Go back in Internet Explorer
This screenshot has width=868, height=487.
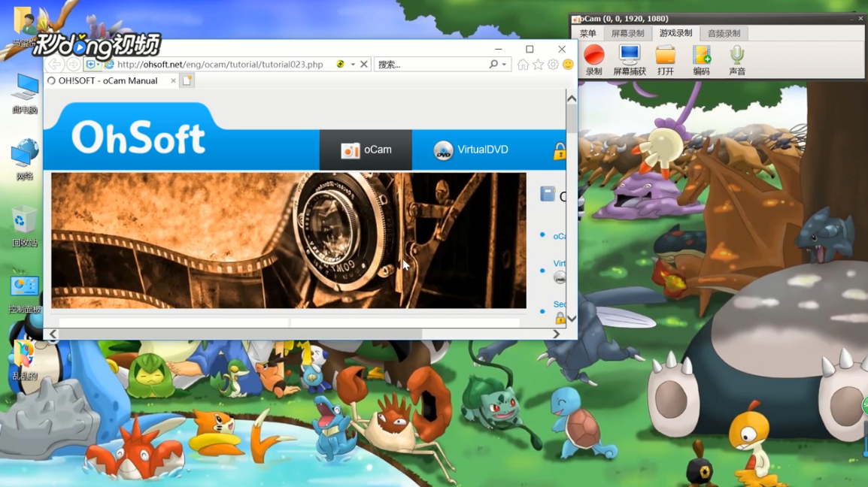pos(54,64)
